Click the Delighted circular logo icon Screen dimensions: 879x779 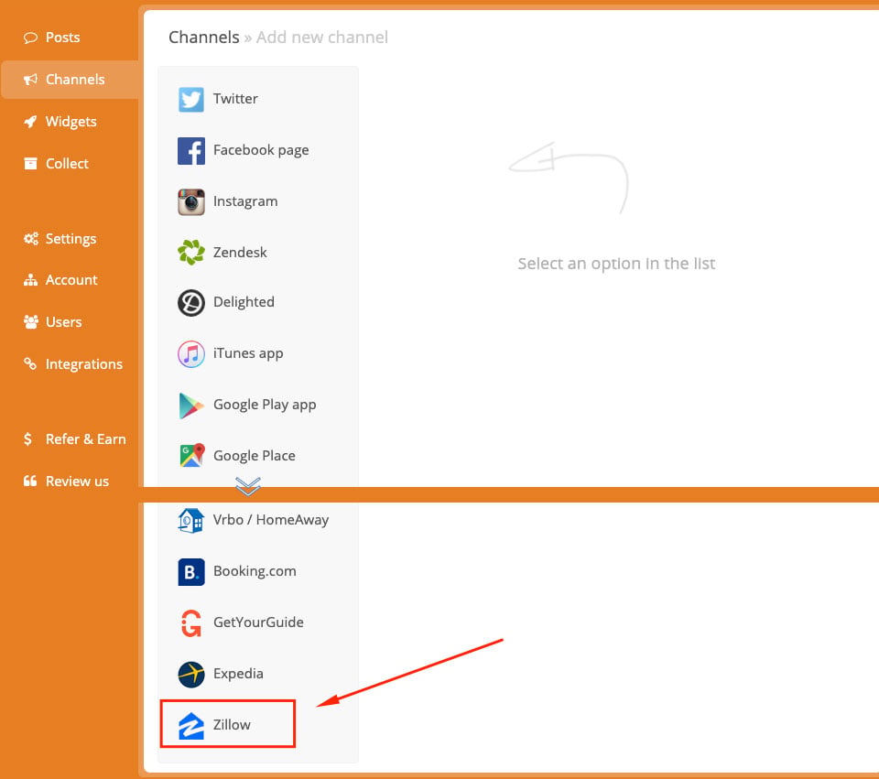[x=191, y=303]
